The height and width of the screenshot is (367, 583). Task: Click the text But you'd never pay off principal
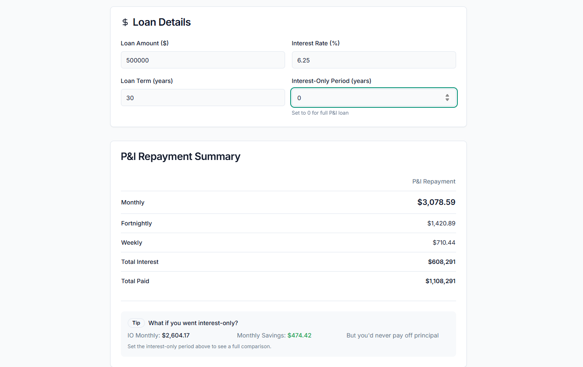[x=392, y=335]
